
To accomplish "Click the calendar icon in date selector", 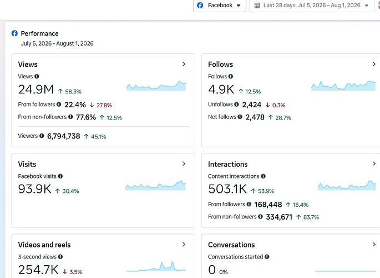I will tap(257, 6).
